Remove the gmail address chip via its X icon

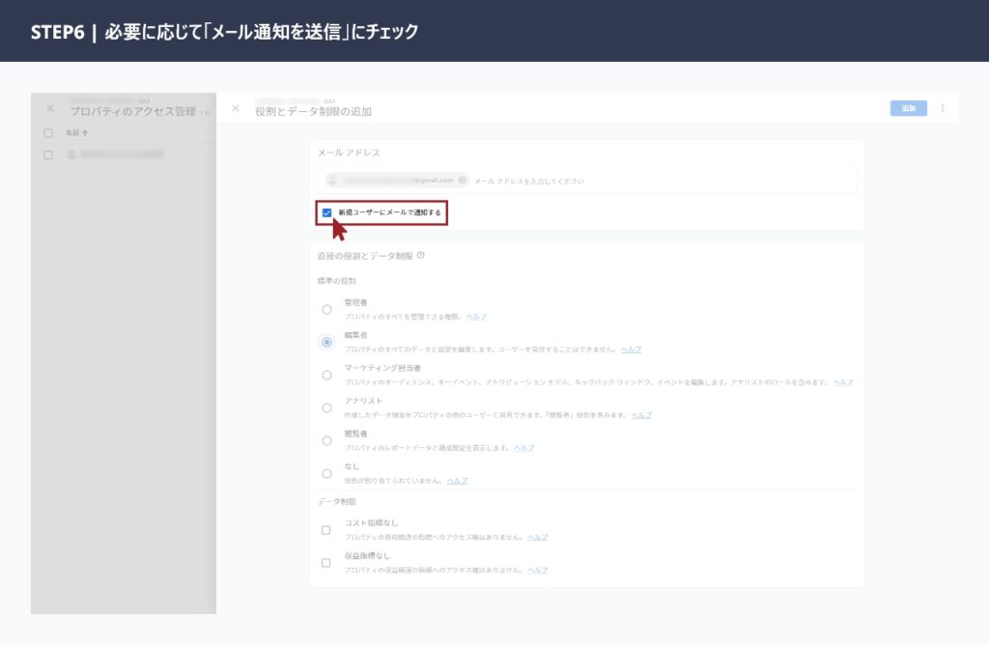point(464,181)
